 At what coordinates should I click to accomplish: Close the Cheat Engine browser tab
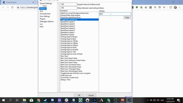pos(33,2)
